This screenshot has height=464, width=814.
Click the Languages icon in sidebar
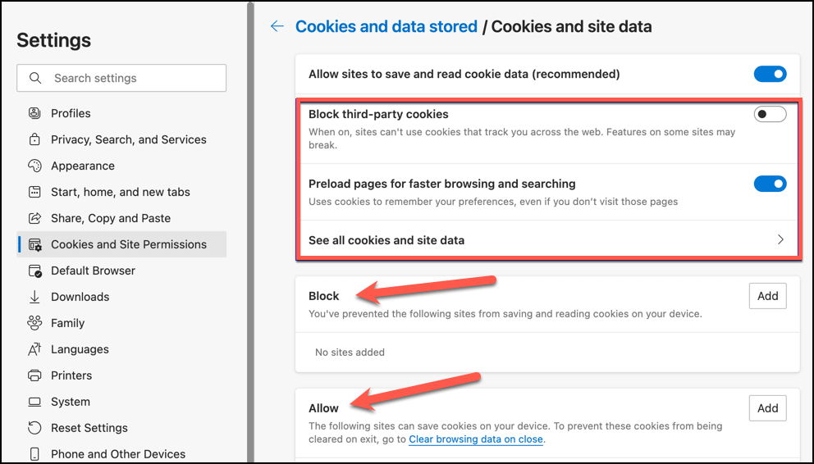point(34,349)
